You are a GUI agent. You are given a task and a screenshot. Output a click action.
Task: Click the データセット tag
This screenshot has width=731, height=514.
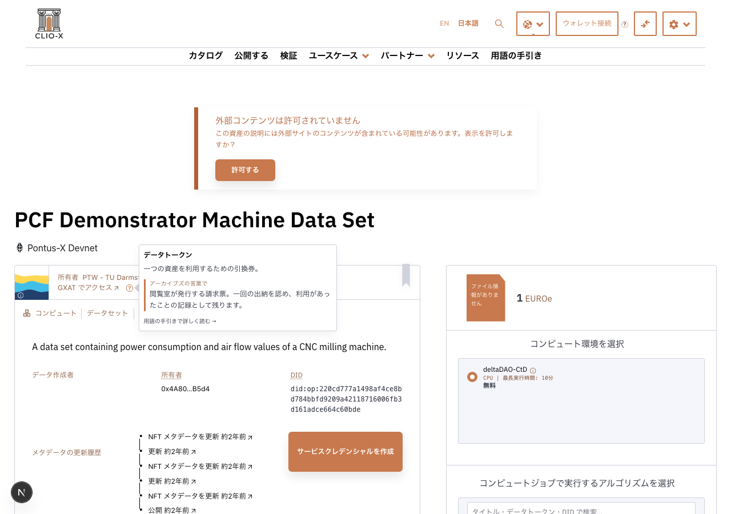tap(107, 313)
